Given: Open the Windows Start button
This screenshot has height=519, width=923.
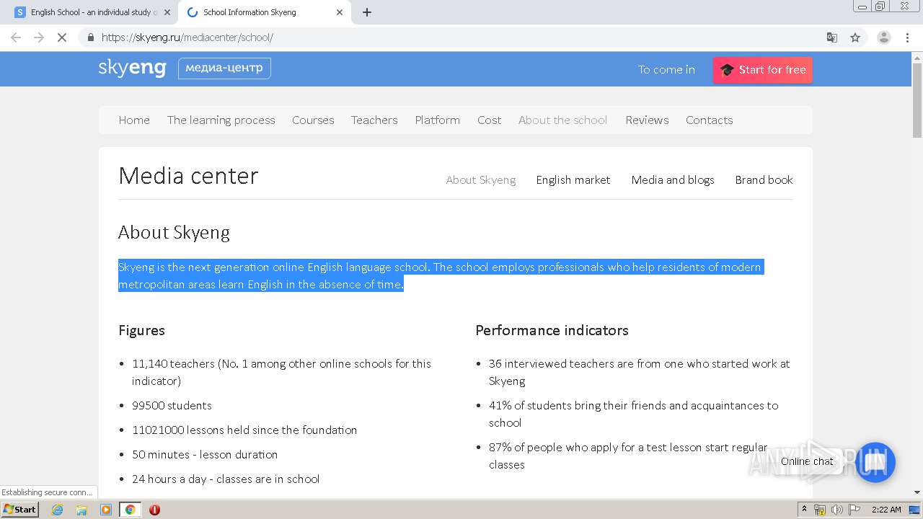Looking at the screenshot, I should tap(20, 510).
